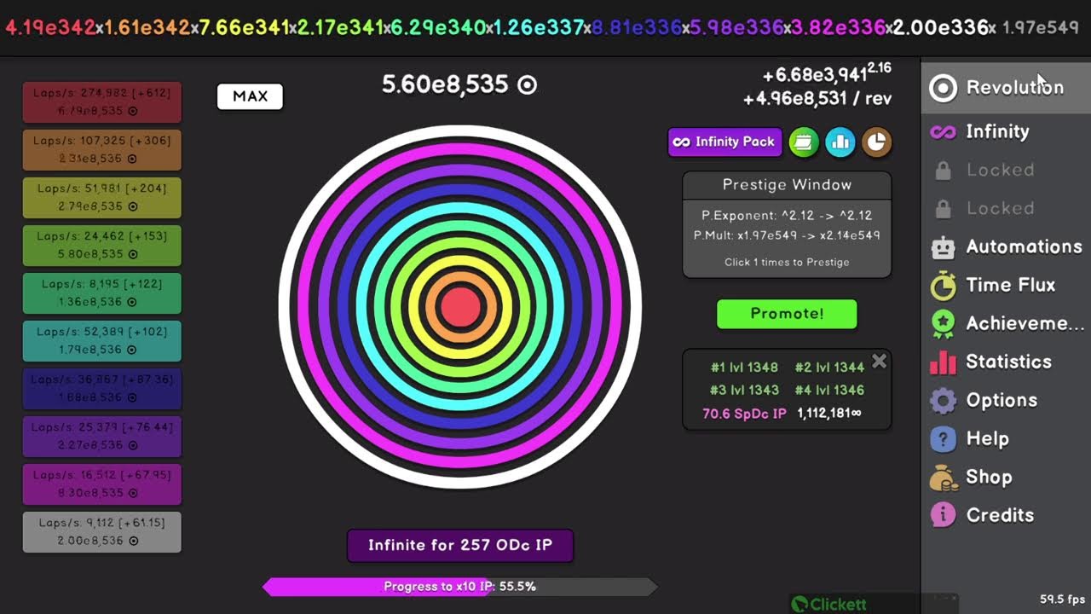1091x614 pixels.
Task: Click the 5.60e8,535 currency total
Action: pos(459,84)
